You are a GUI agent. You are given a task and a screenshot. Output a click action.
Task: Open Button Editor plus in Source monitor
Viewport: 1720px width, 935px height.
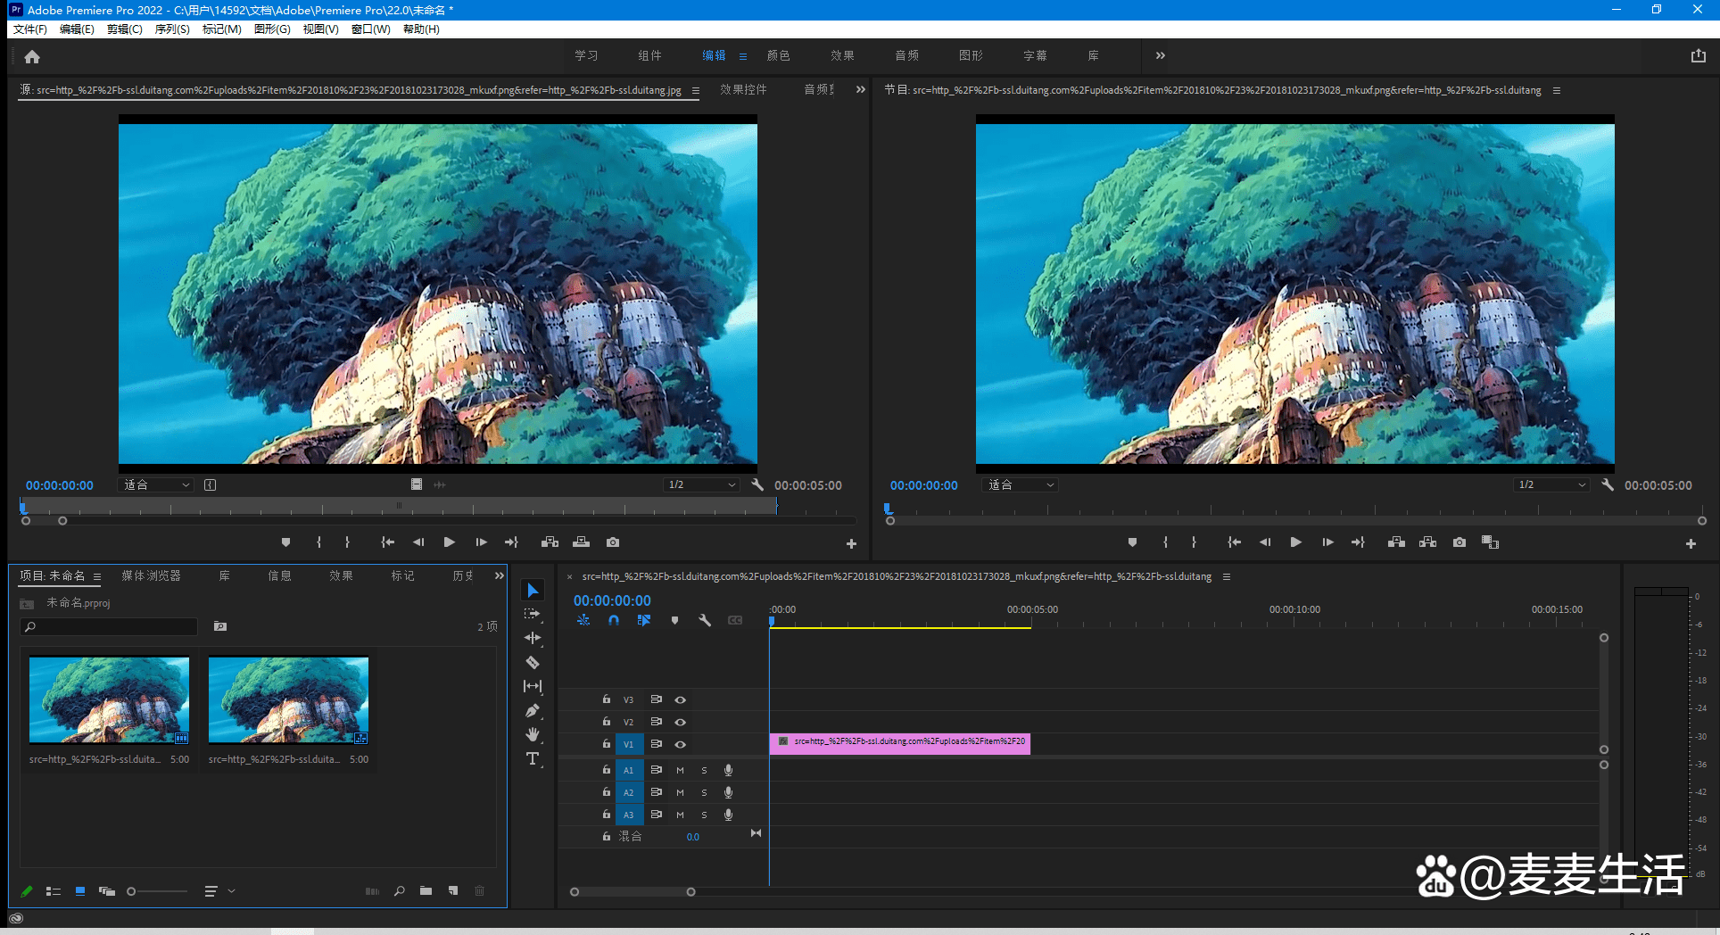[x=851, y=543]
